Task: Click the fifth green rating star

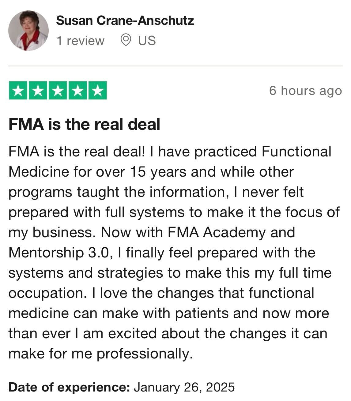Action: (97, 91)
